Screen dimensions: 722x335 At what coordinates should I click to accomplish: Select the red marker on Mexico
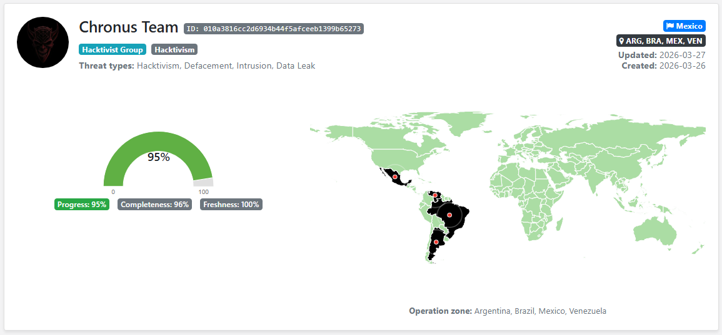(x=394, y=177)
